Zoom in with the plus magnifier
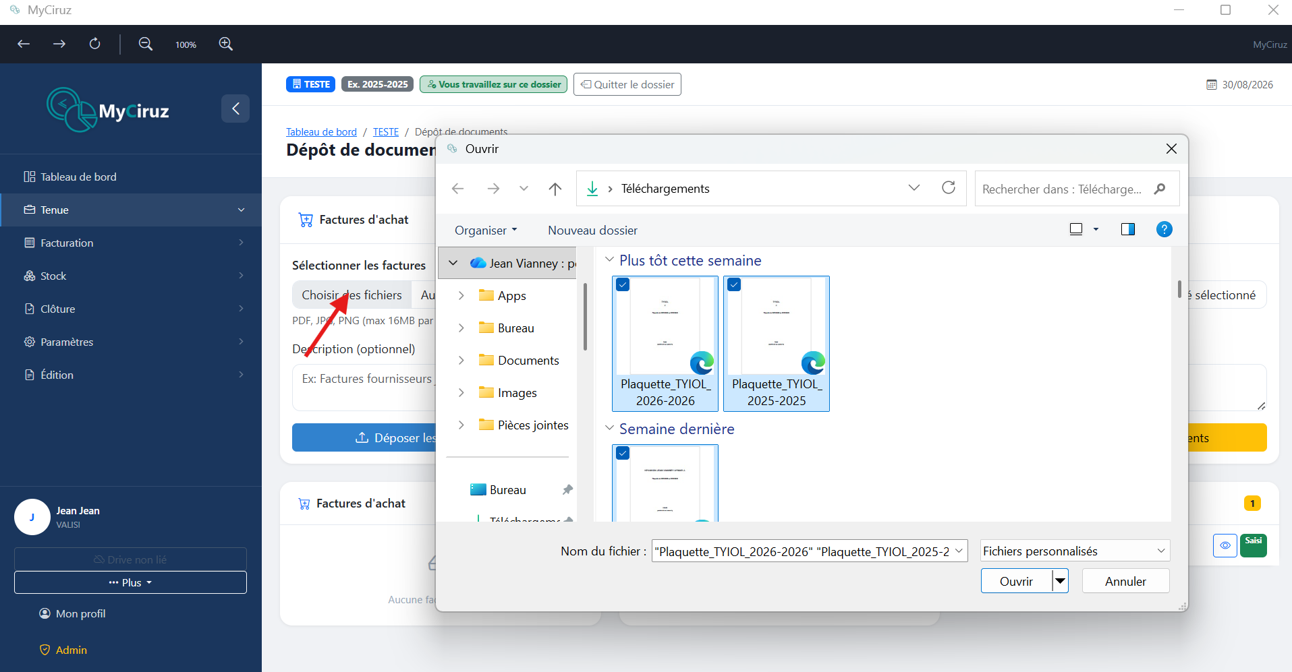 pos(226,44)
